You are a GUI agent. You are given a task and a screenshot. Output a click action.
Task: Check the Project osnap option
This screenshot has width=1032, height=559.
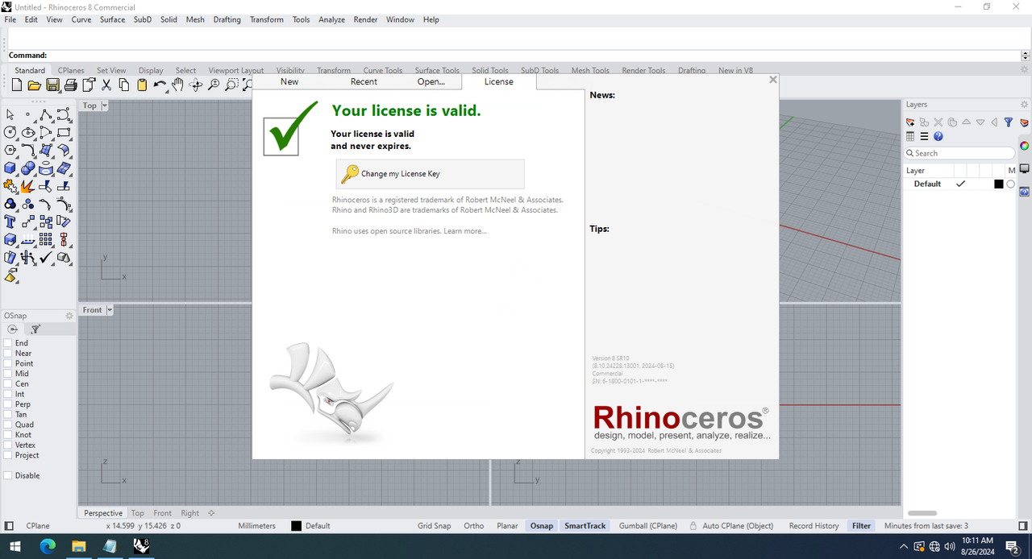[x=8, y=455]
